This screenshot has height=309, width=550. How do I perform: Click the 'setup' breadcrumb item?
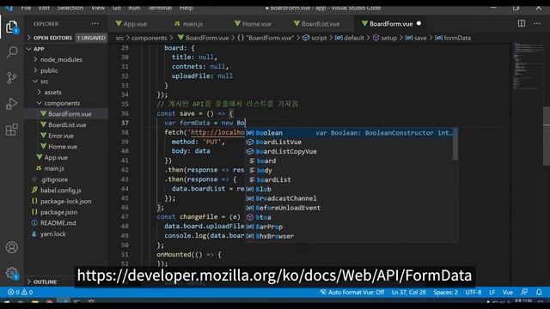385,38
